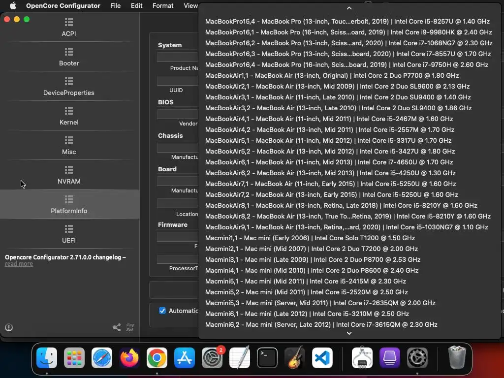Open GarageBand from the Dock

[x=295, y=358]
